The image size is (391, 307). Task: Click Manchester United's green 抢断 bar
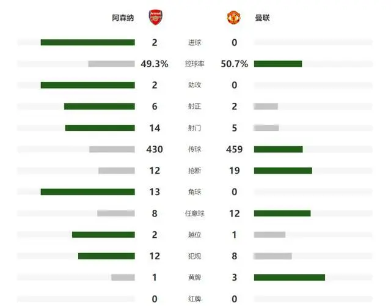(x=283, y=171)
